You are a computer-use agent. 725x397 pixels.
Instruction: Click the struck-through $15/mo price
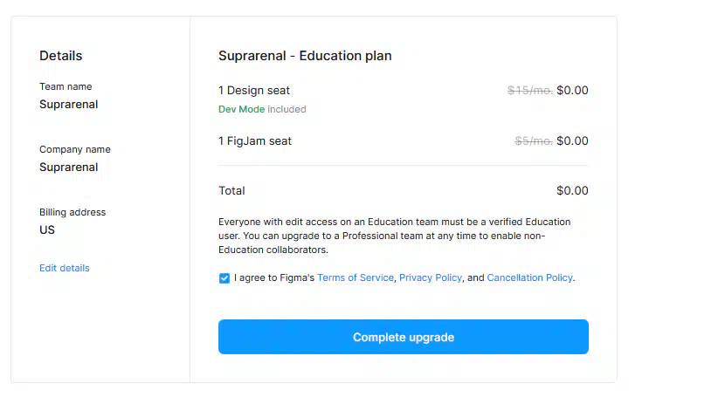pyautogui.click(x=530, y=91)
